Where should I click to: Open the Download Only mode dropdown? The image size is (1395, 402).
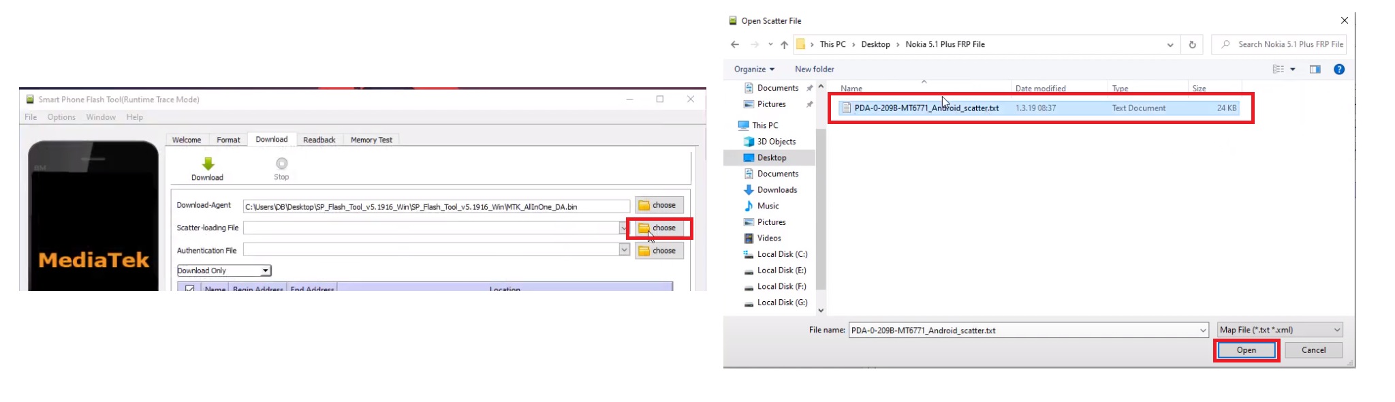(x=224, y=270)
